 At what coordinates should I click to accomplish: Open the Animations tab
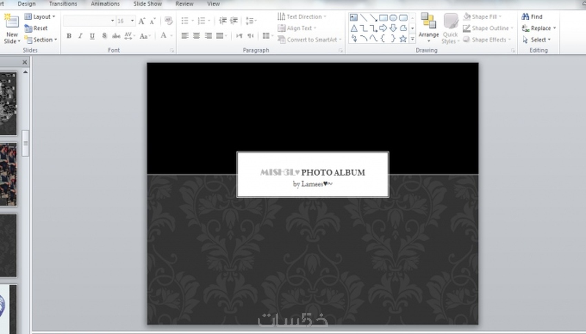point(105,4)
